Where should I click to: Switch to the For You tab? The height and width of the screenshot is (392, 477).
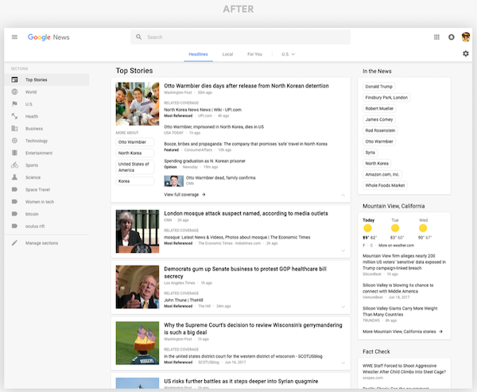pyautogui.click(x=254, y=54)
